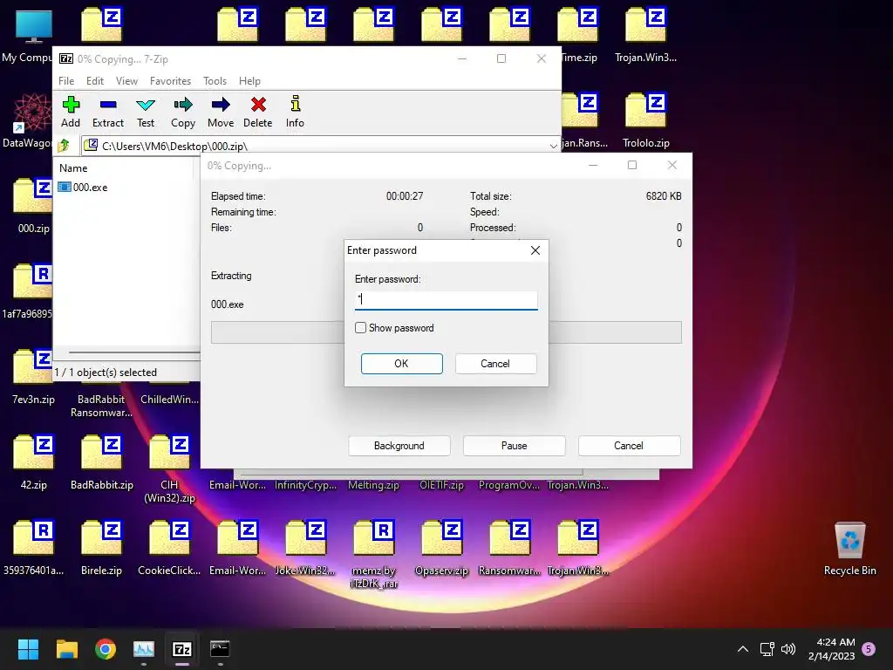Click the Pause button in Copying window
The image size is (893, 670).
pyautogui.click(x=515, y=446)
